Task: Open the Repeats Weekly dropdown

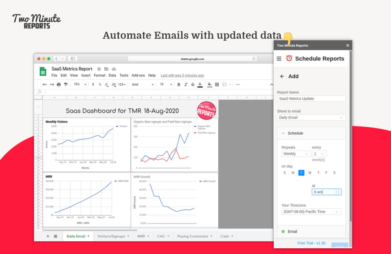Action: click(296, 154)
